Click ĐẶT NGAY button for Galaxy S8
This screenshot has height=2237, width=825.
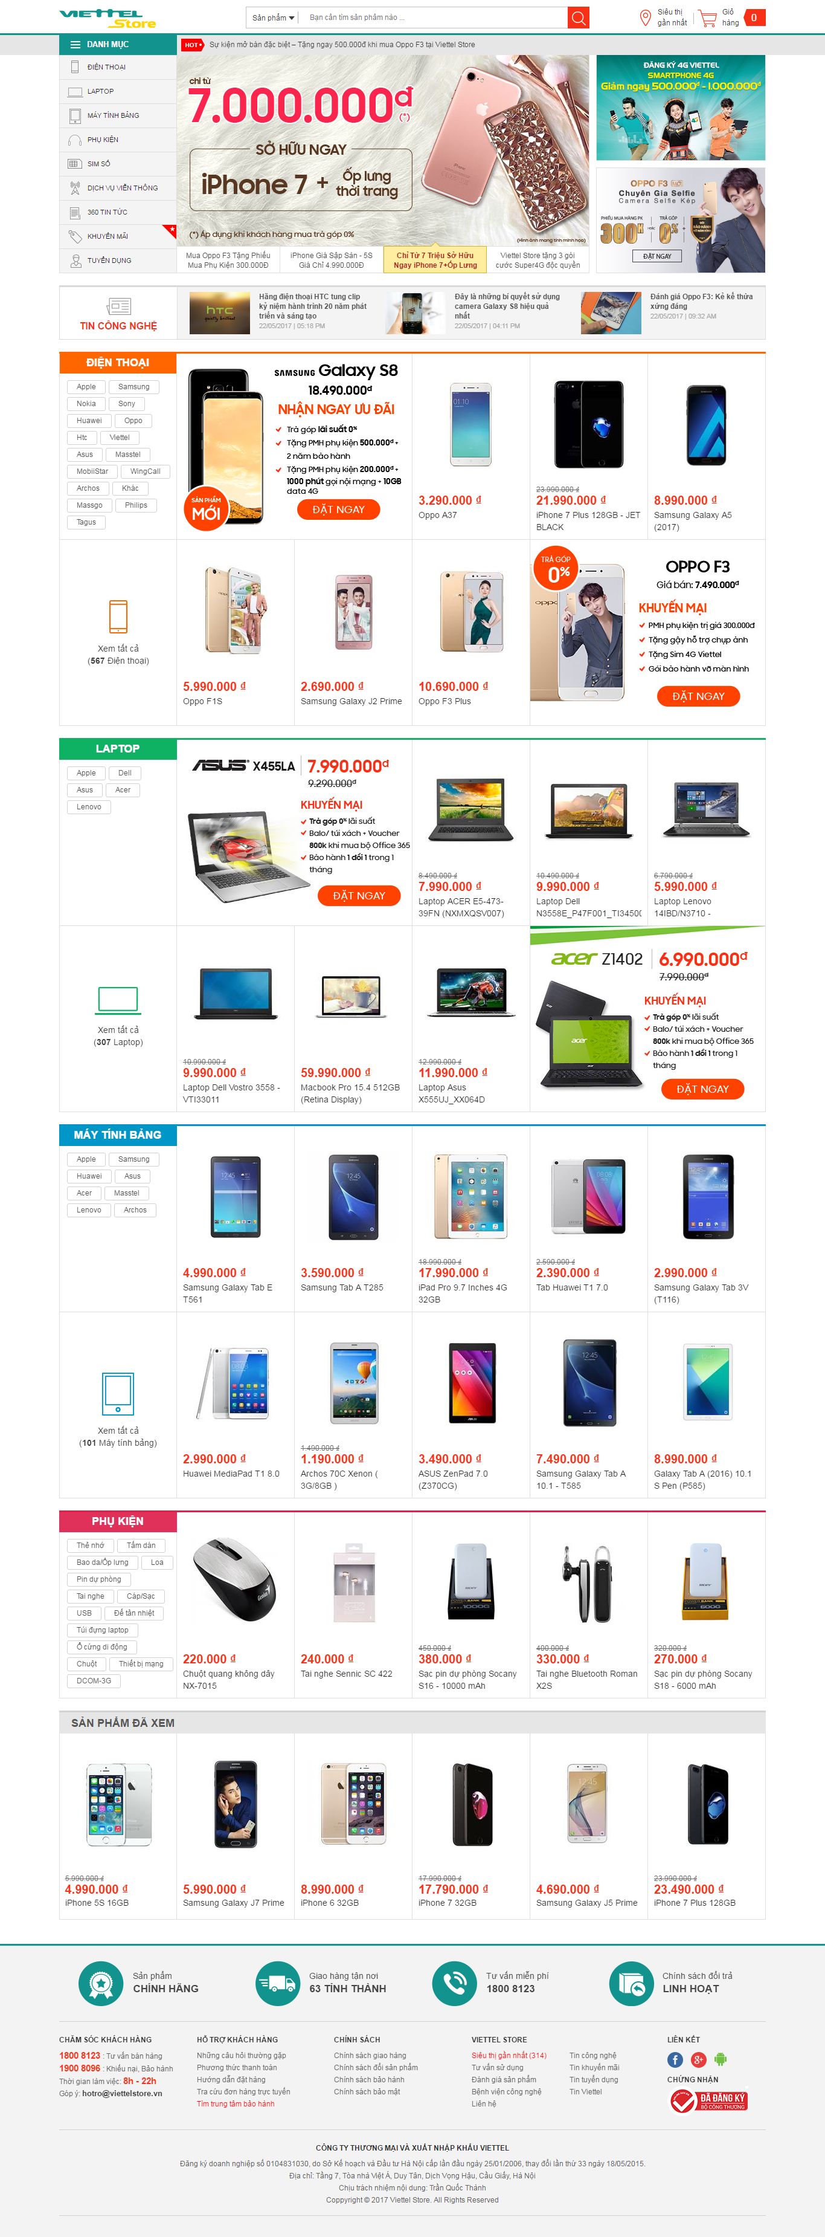338,510
